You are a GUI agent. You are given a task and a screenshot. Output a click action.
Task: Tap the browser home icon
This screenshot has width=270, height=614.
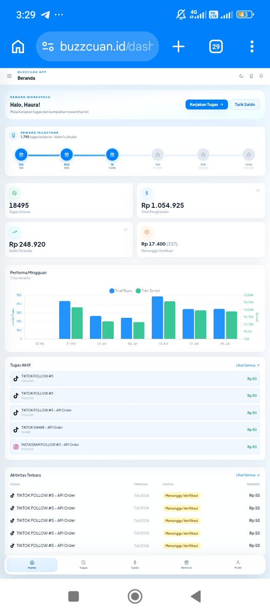[x=18, y=47]
